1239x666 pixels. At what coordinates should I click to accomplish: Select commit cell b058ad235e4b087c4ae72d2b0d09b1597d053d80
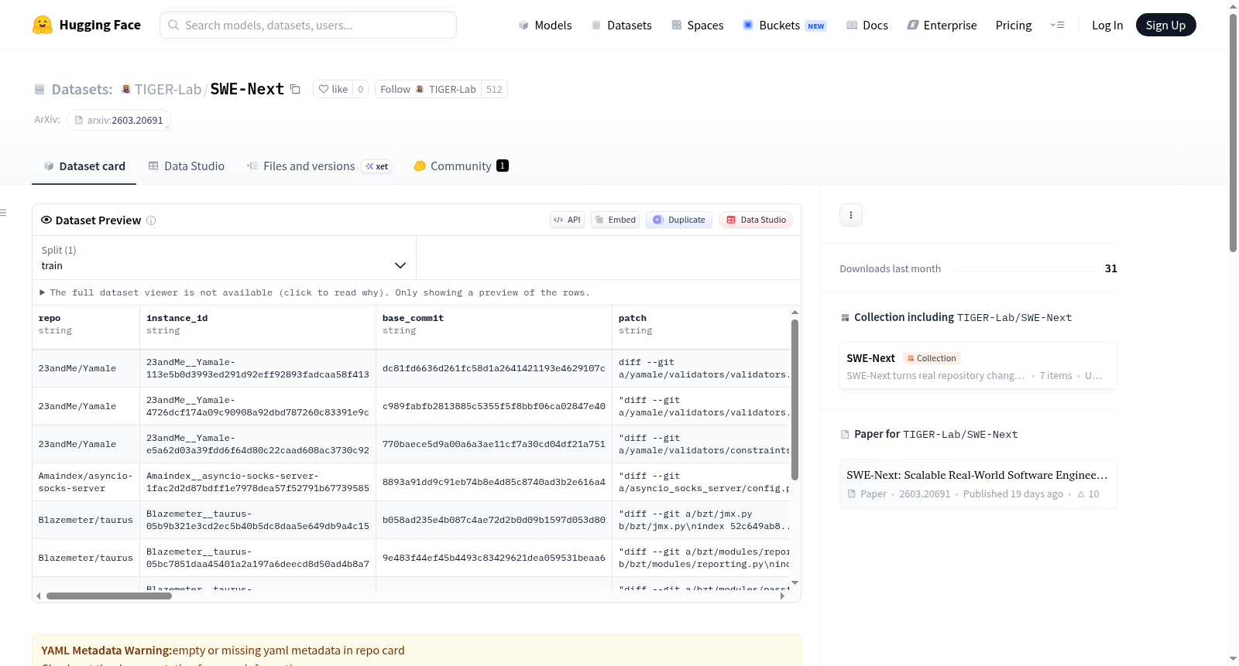[494, 520]
